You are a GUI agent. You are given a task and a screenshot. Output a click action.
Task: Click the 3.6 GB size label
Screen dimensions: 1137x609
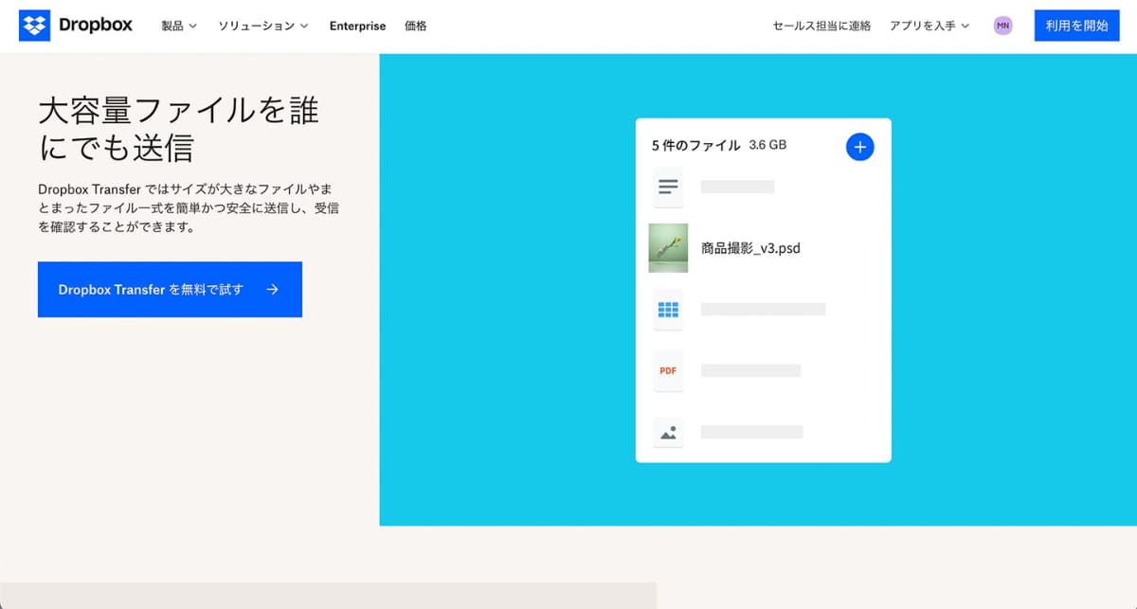click(x=767, y=145)
